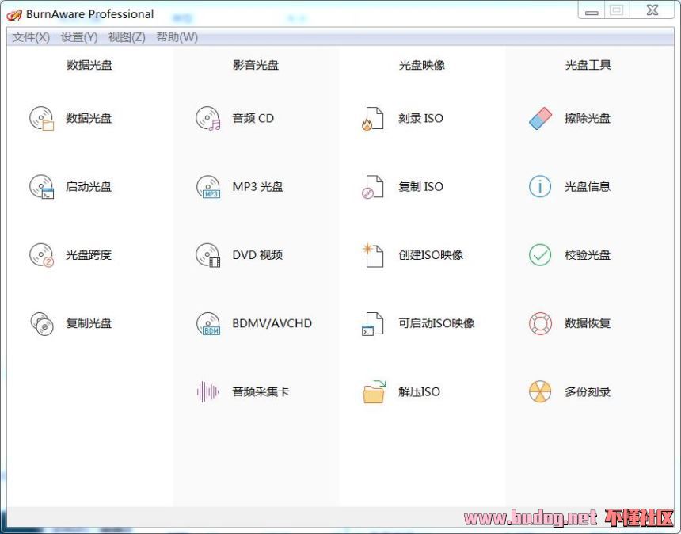Click the 音频采集卡 text label

tap(261, 392)
